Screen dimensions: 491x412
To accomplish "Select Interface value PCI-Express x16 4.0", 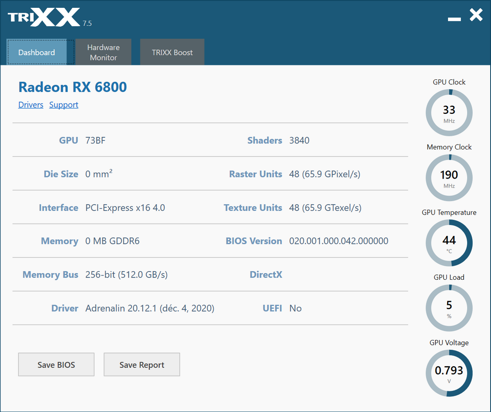I will 125,208.
